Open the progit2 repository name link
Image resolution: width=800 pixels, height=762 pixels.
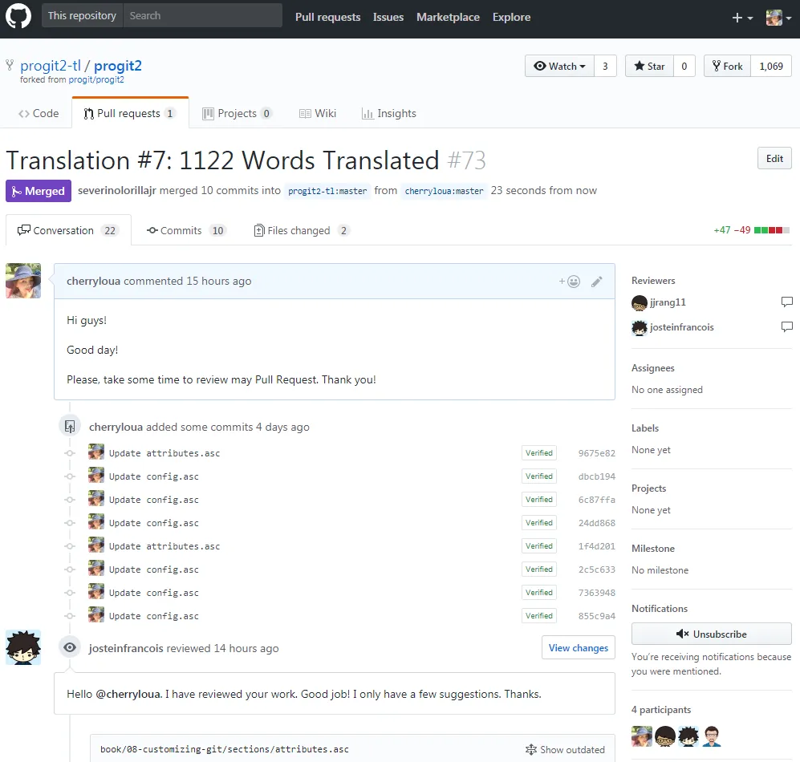[x=118, y=65]
